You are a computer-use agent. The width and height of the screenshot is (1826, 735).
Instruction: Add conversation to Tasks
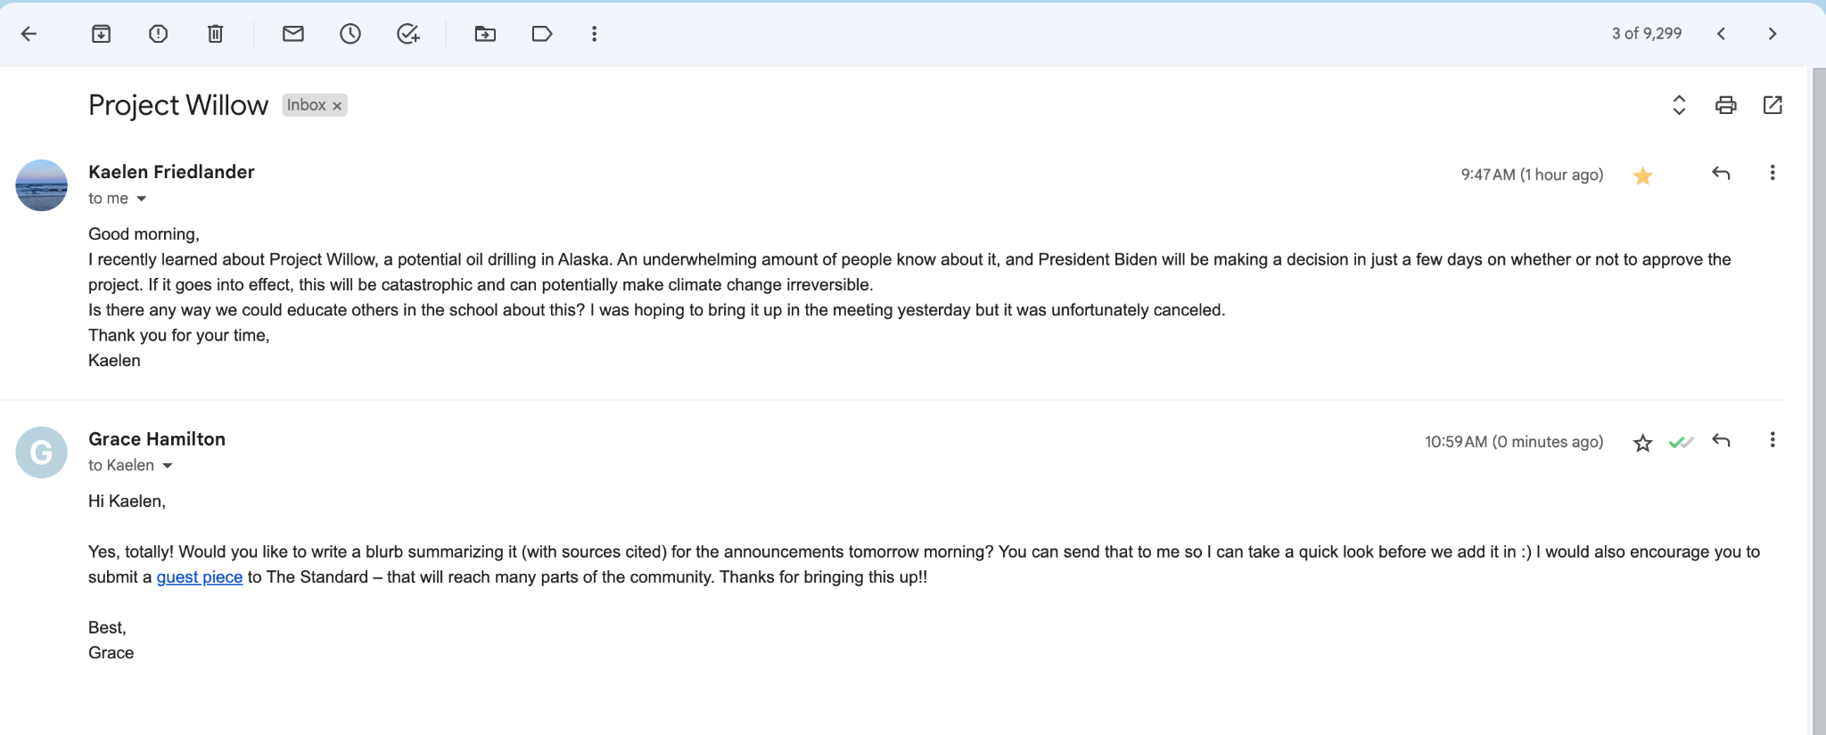click(x=407, y=34)
